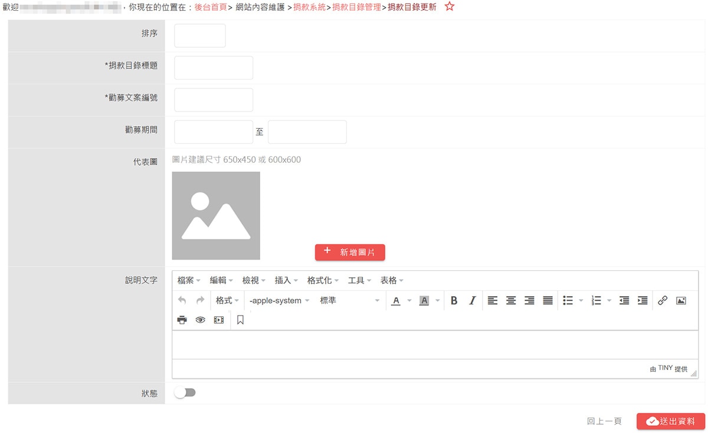This screenshot has width=708, height=433.
Task: Open the 格式 paragraph format dropdown
Action: pos(227,300)
